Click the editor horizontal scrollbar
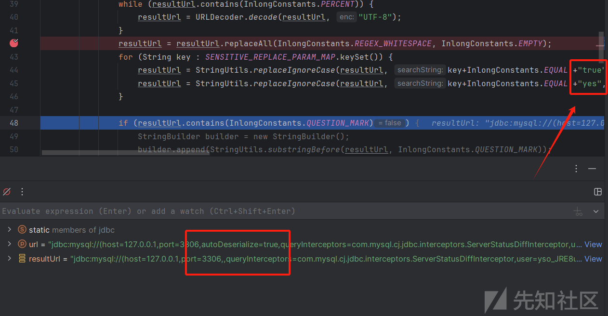Image resolution: width=608 pixels, height=316 pixels. click(x=125, y=153)
